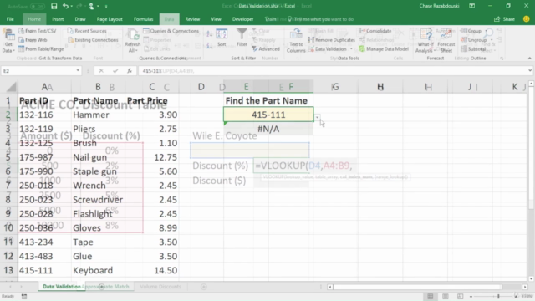Expand the Name Box dropdown
Viewport: 535px width, 301px height.
point(78,70)
